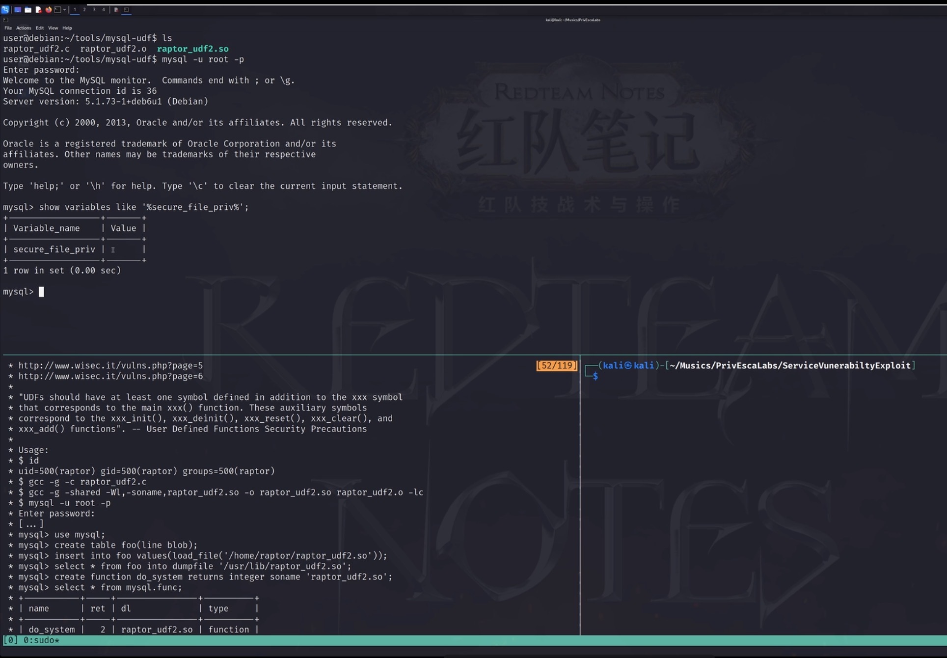Select the active terminal taskbar window
Screen dimensions: 947x658
[x=127, y=9]
